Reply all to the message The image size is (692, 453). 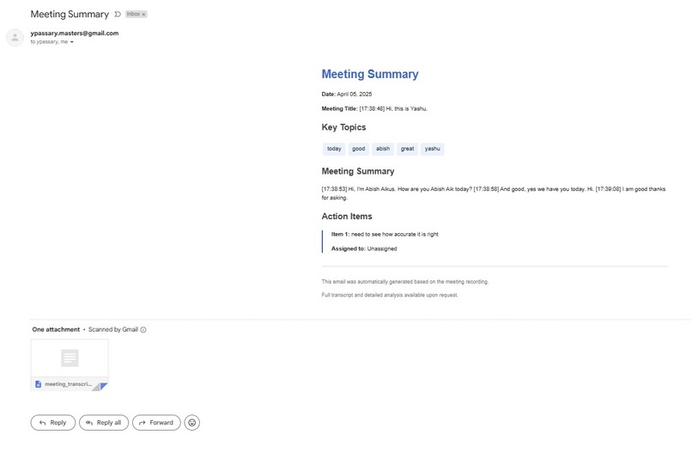click(x=104, y=423)
